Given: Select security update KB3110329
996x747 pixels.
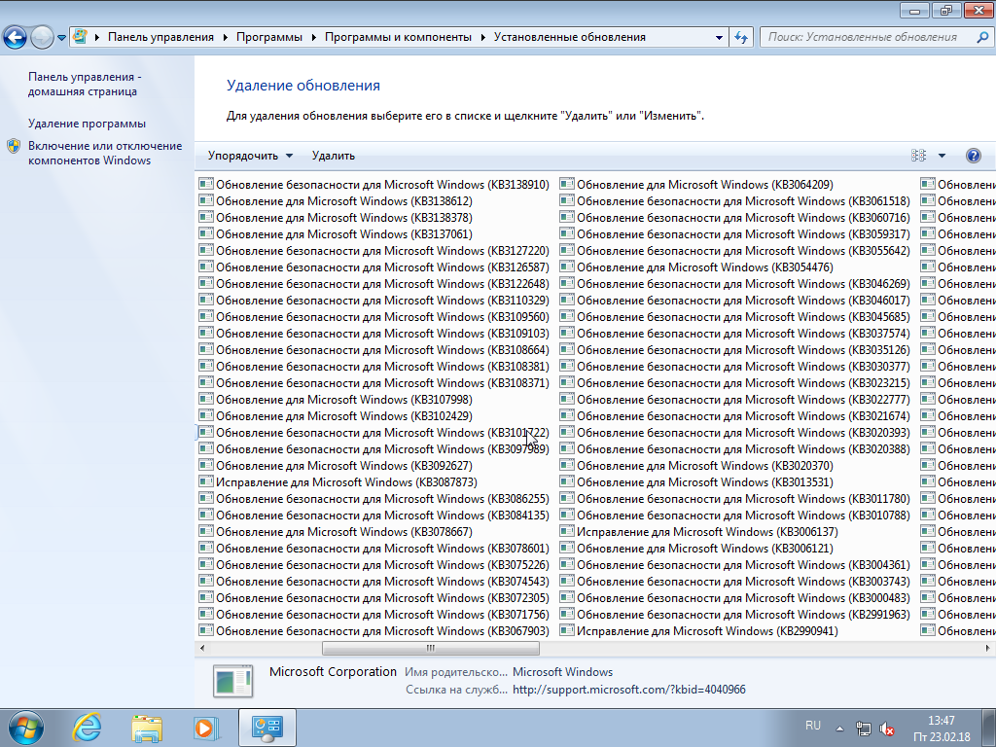Looking at the screenshot, I should [374, 300].
